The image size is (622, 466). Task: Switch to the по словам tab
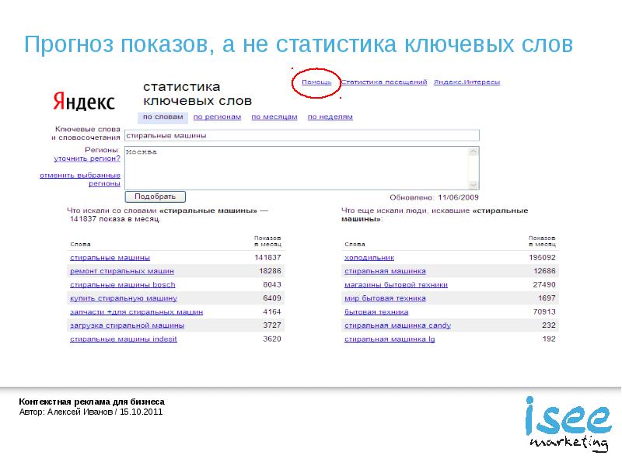tap(164, 116)
